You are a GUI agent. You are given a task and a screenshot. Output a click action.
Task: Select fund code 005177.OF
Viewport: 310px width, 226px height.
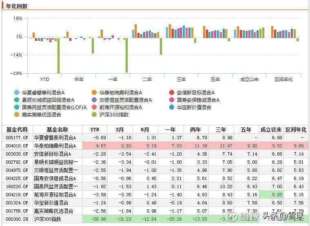coord(17,138)
